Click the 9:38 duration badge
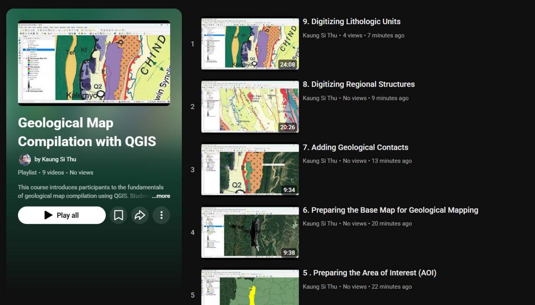Image resolution: width=535 pixels, height=305 pixels. 289,253
